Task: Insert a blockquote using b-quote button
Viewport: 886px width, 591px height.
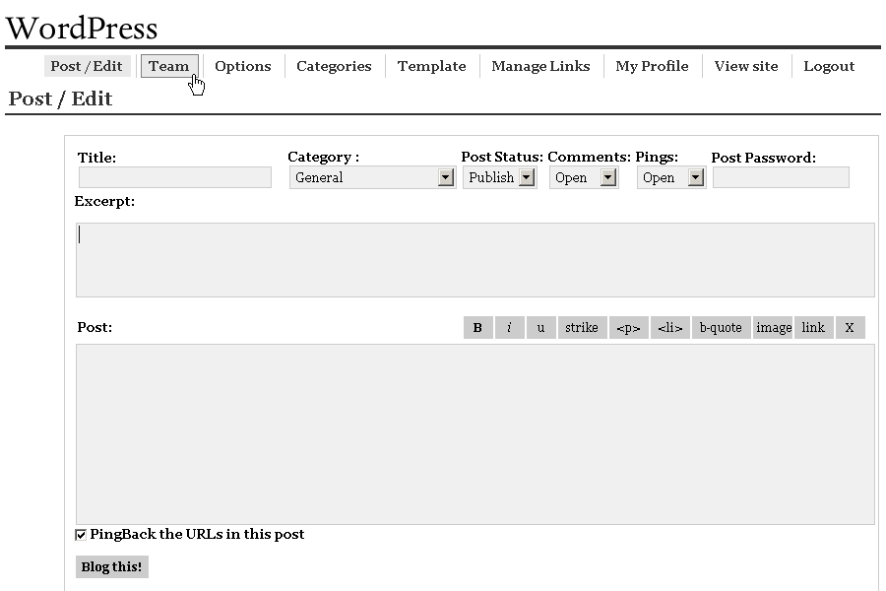Action: (721, 328)
